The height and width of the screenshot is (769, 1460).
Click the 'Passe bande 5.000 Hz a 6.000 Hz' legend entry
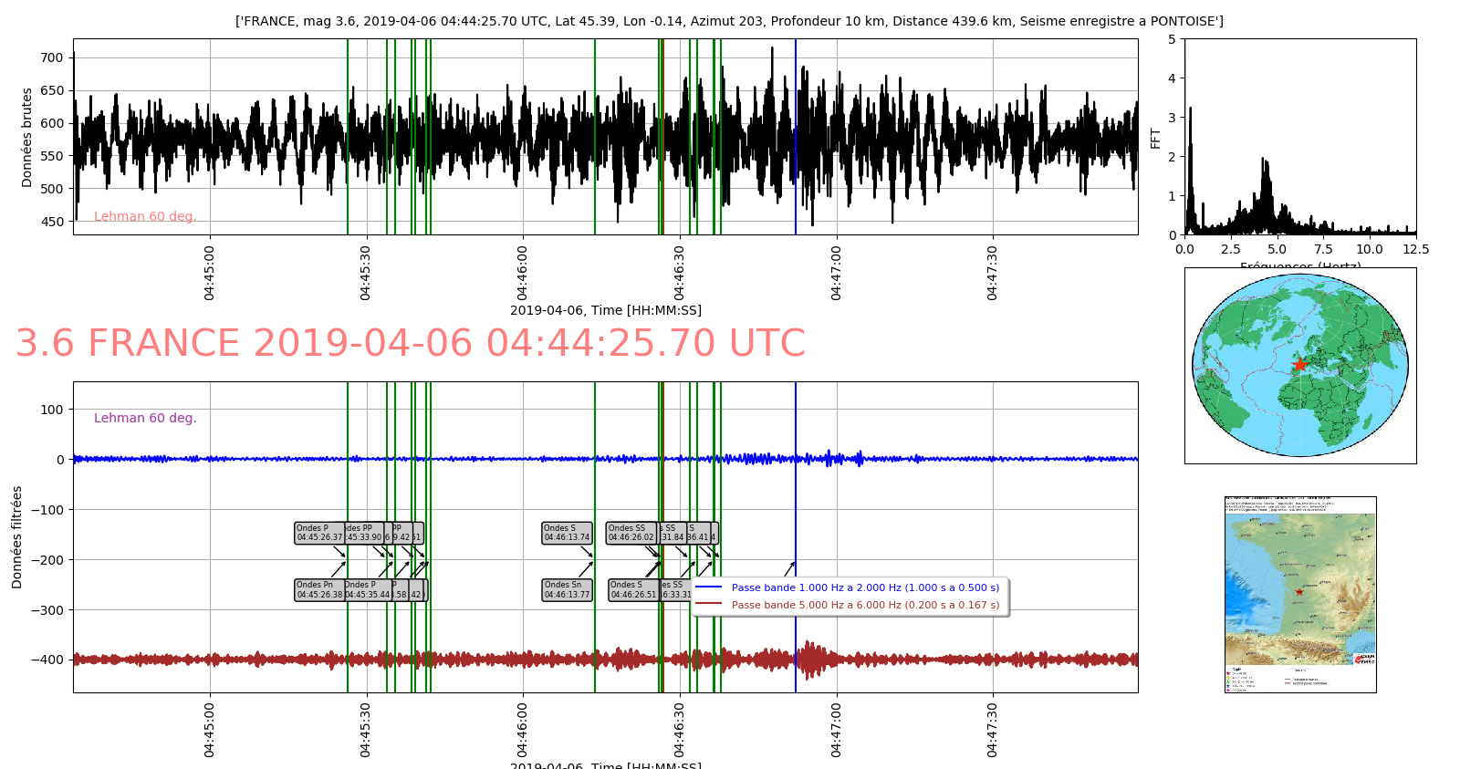865,605
